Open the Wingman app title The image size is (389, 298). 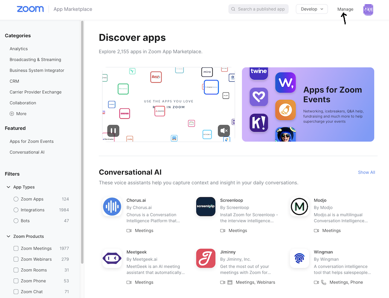(x=323, y=252)
